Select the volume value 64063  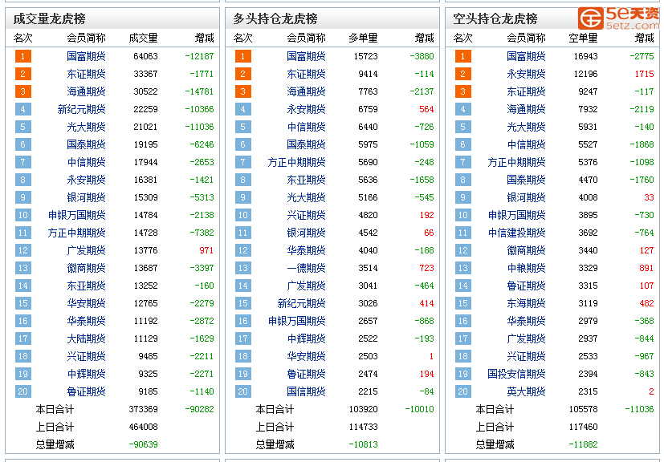point(145,56)
